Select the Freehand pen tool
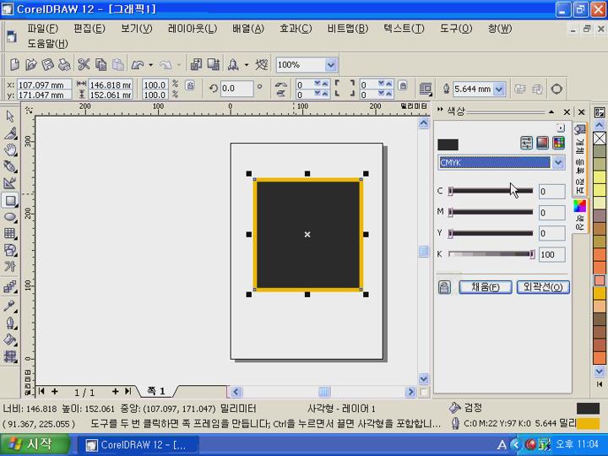This screenshot has width=608, height=456. click(10, 166)
